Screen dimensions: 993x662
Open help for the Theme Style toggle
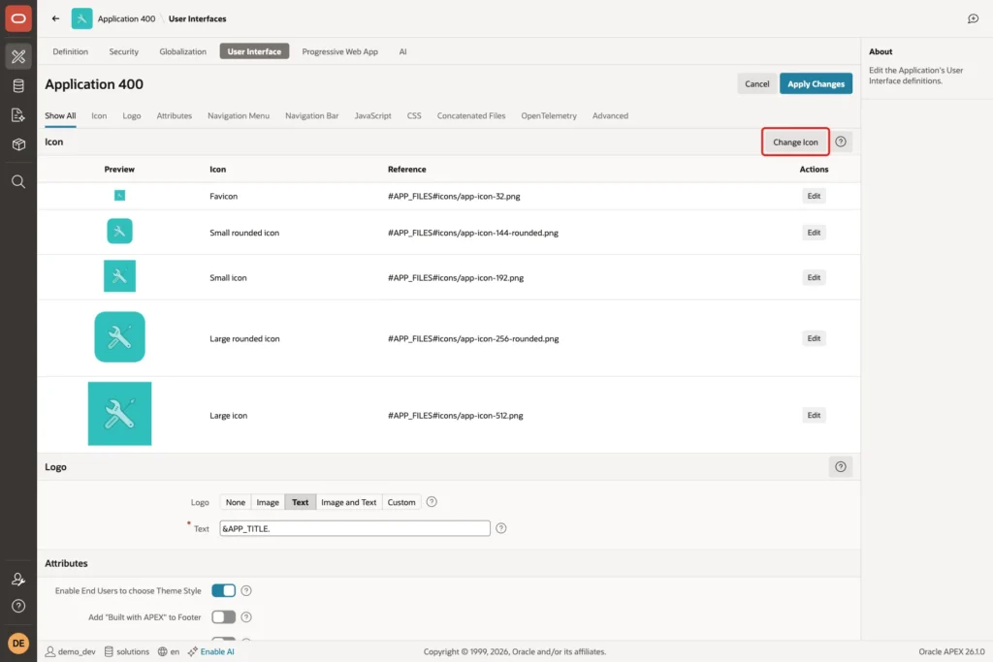coord(246,590)
